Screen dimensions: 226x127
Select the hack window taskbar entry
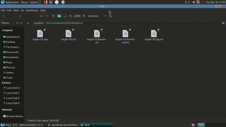click(96, 125)
